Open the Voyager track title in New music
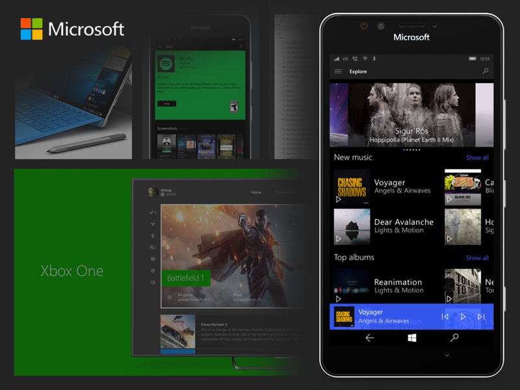Screen dimensions: 520x390 click(389, 183)
